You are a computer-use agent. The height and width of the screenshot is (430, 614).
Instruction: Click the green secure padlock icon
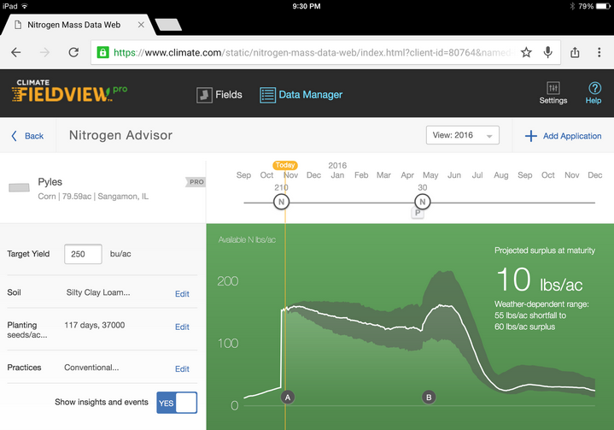[103, 52]
